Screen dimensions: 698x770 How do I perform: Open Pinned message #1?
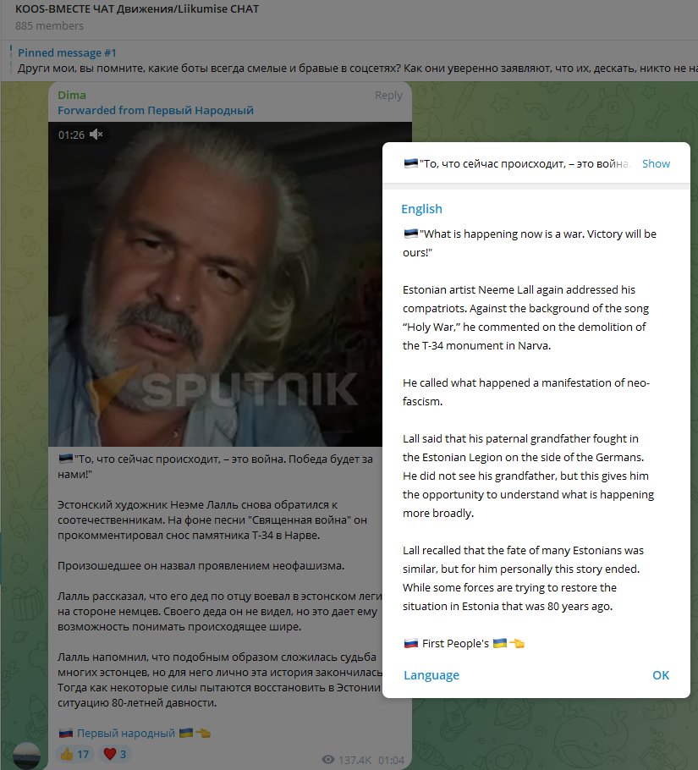(x=67, y=52)
